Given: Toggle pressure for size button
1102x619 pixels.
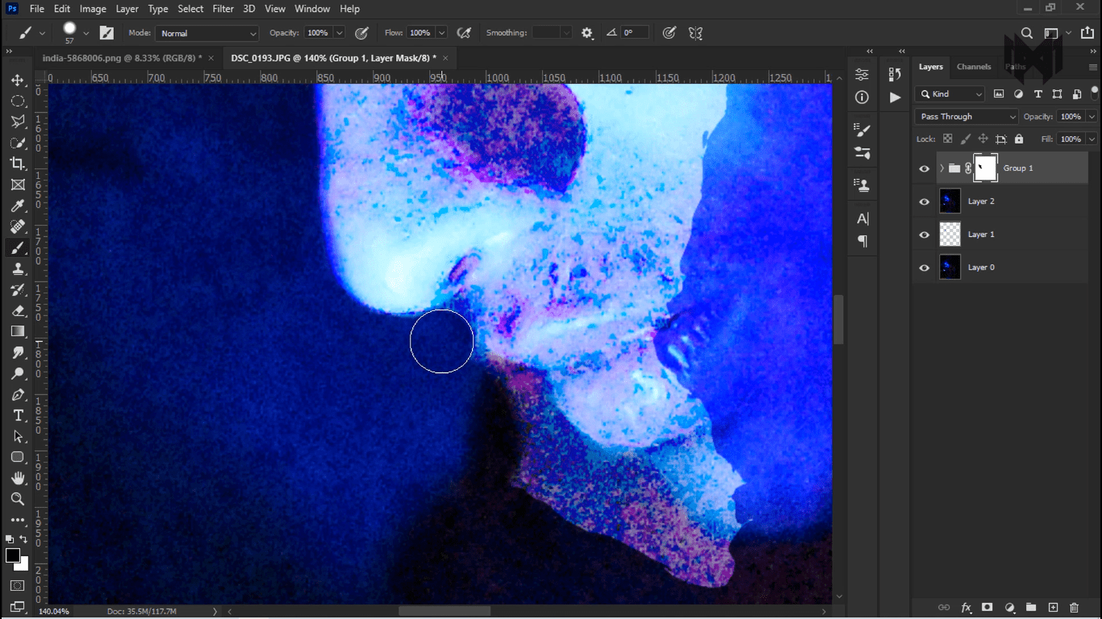Looking at the screenshot, I should click(670, 33).
